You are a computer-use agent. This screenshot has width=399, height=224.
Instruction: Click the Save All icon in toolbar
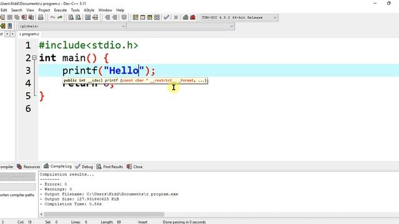(x=17, y=17)
